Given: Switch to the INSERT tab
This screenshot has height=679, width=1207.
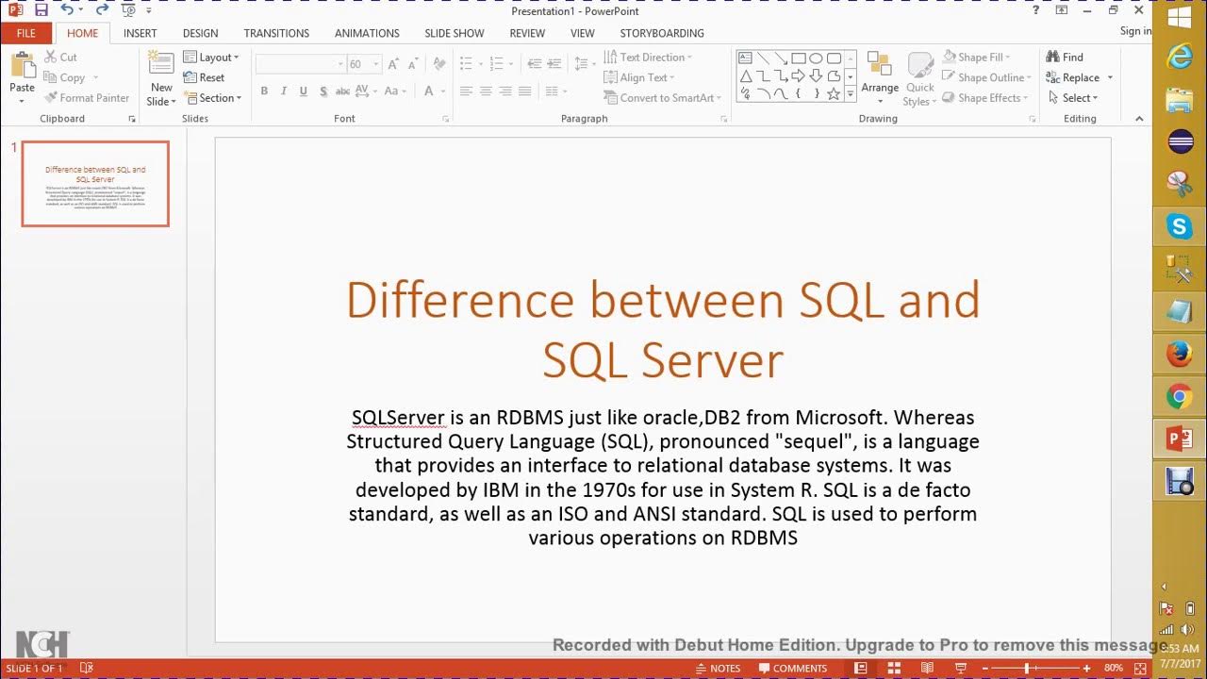Looking at the screenshot, I should click(x=141, y=33).
